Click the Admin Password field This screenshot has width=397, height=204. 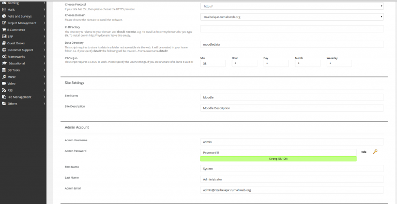coord(278,152)
